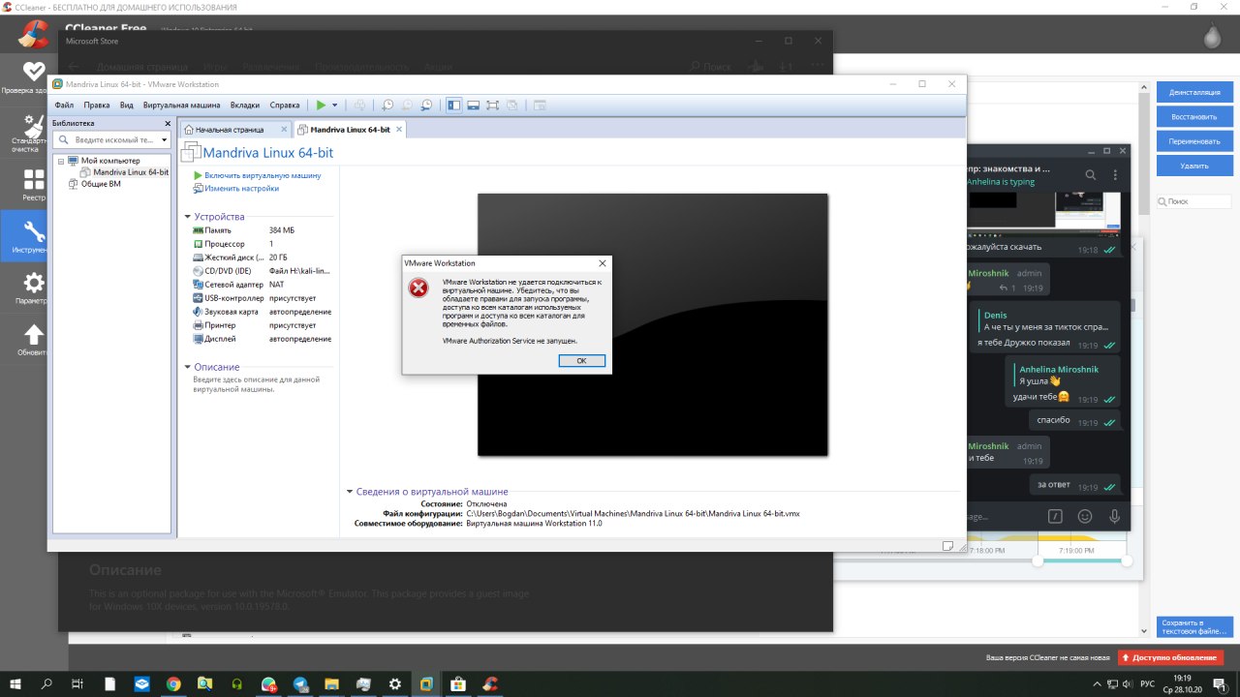
Task: Open the Правка menu in VMware
Action: [97, 105]
